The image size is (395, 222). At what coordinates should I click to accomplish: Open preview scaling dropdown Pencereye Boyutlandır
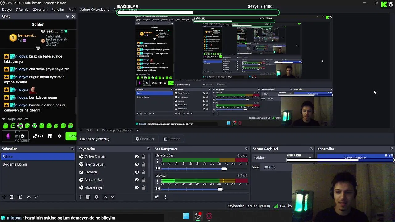click(120, 130)
